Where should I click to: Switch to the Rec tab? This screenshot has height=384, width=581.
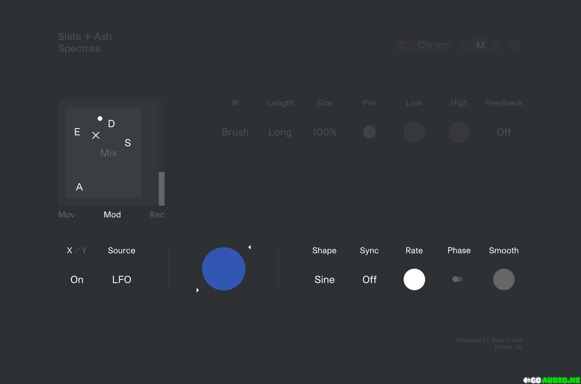157,215
